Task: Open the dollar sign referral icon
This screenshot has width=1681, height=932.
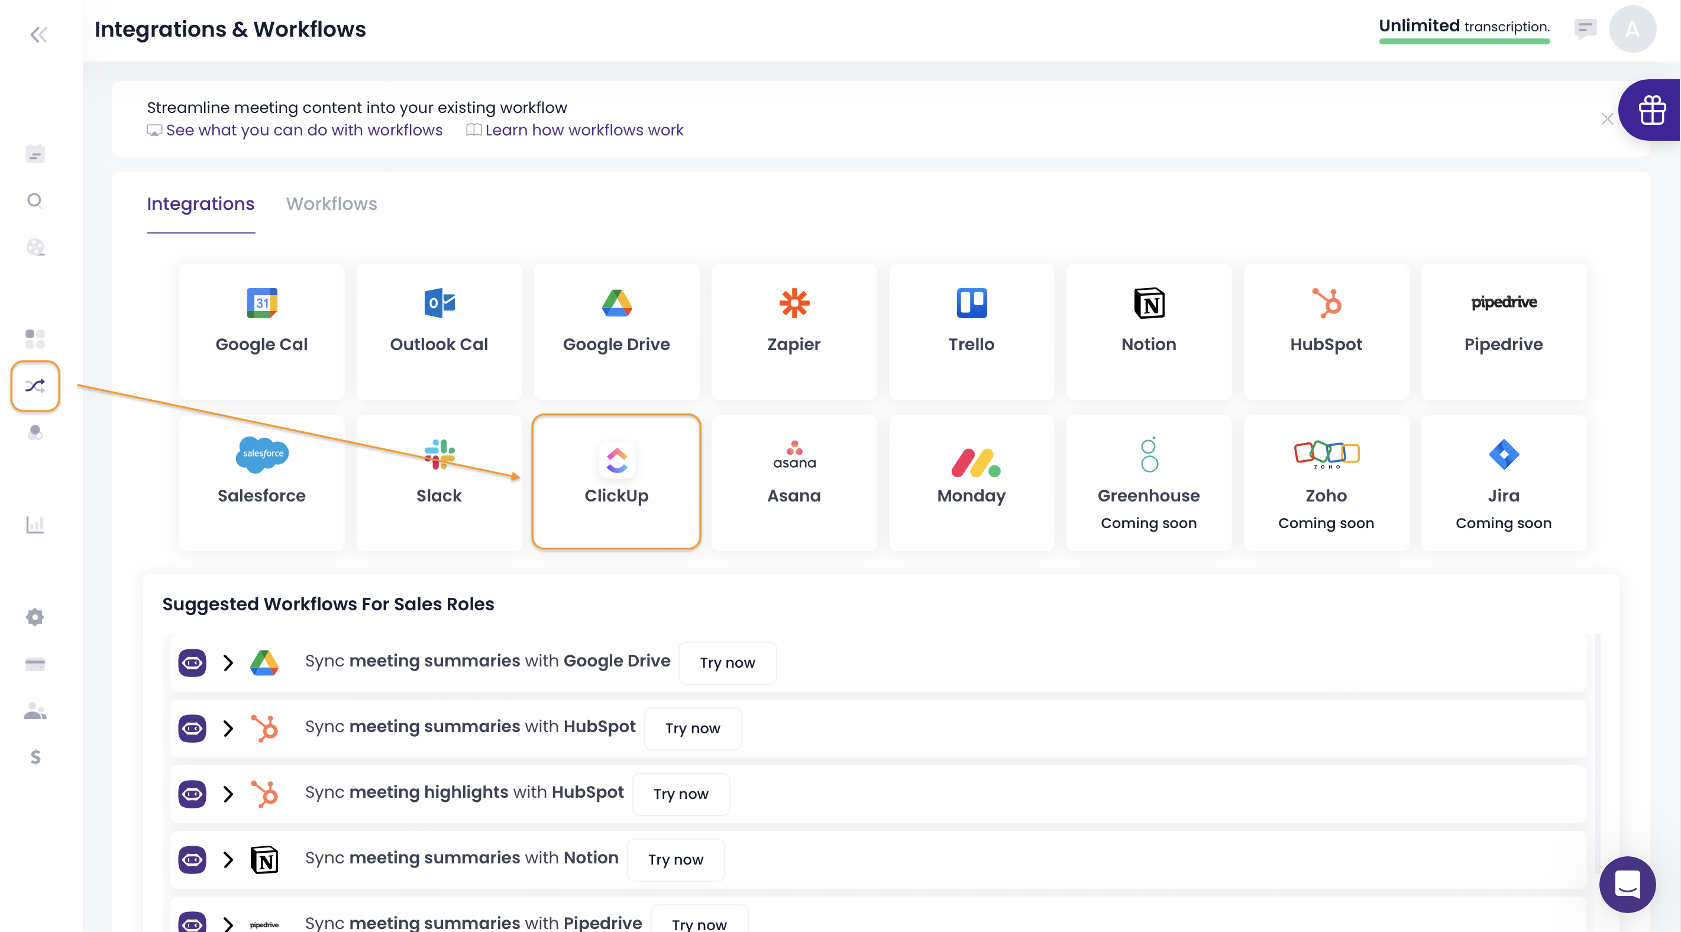Action: 35,757
